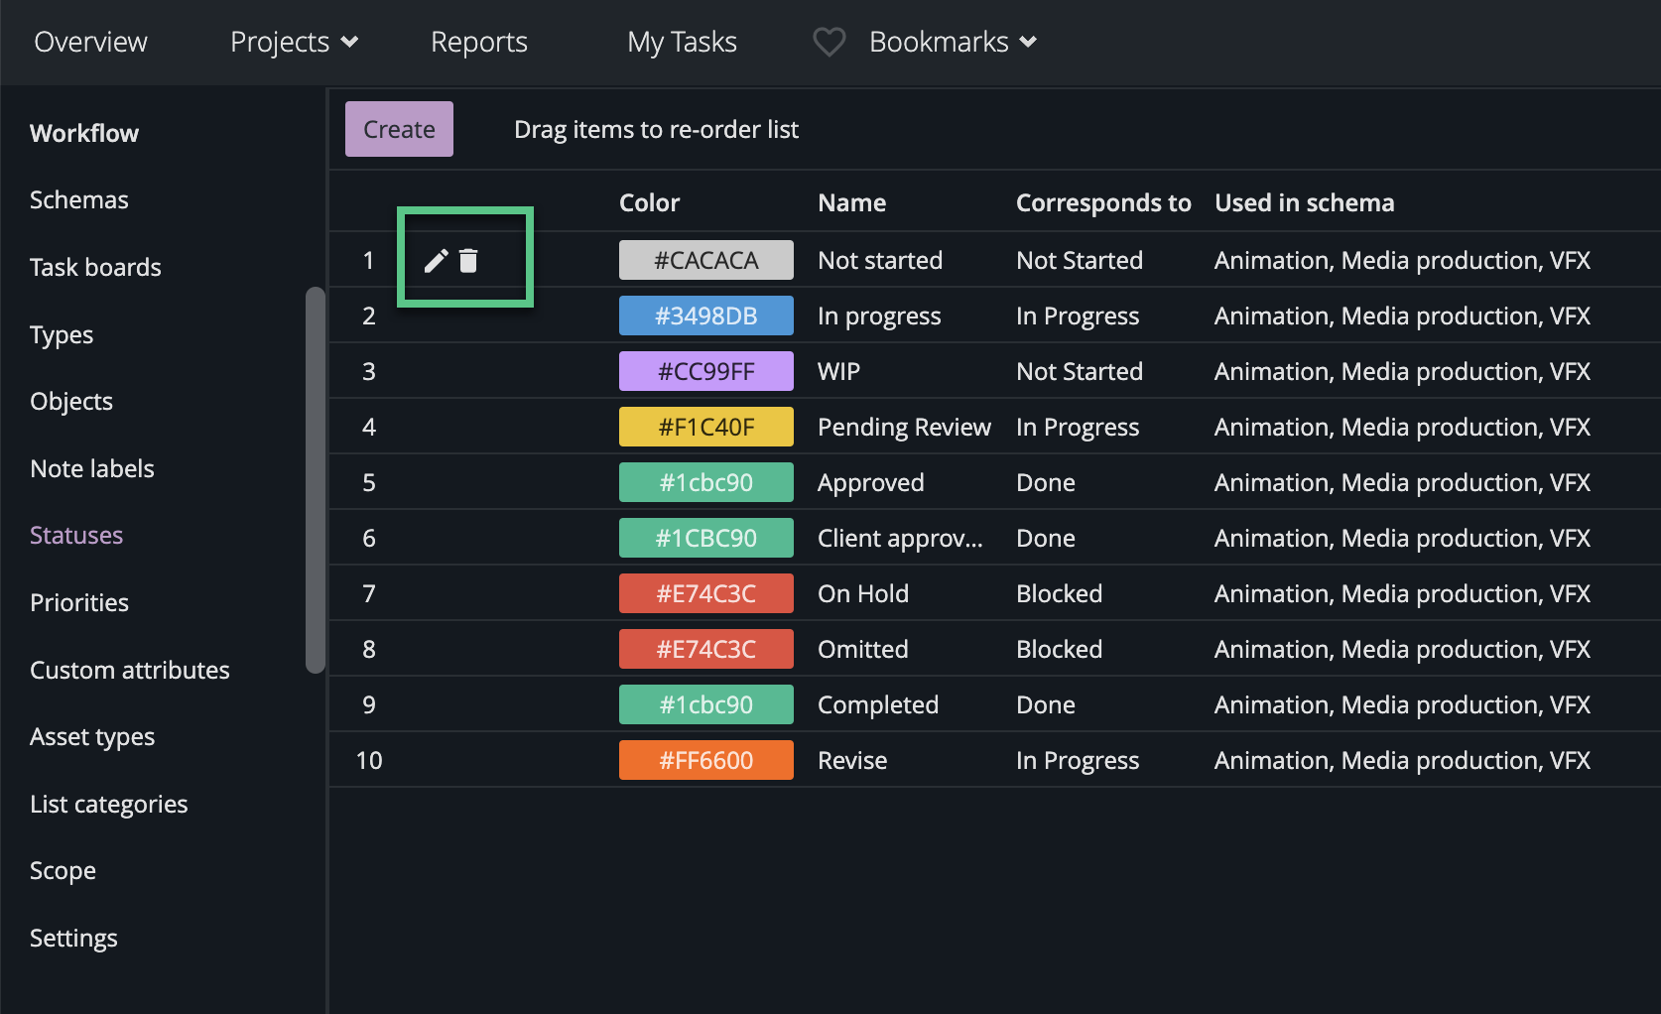Image resolution: width=1661 pixels, height=1014 pixels.
Task: Click 'Not Started' in the WIP row
Action: coord(1080,371)
